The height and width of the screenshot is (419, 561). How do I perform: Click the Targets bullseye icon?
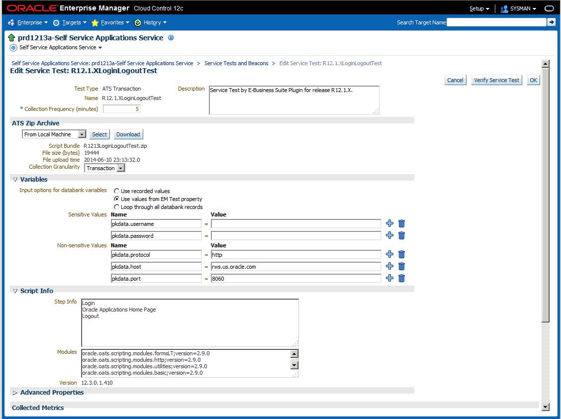point(56,23)
